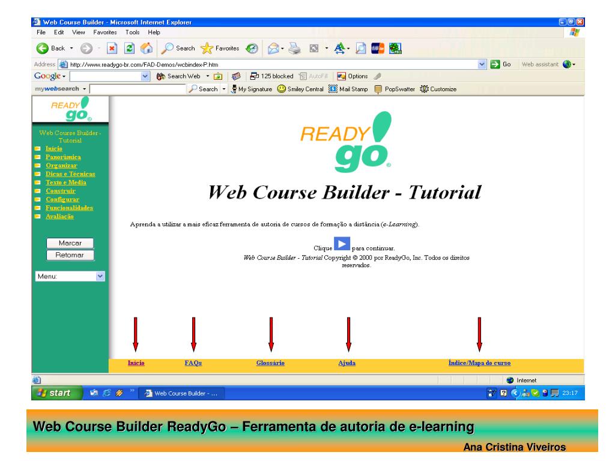Open dropdown next to mywebsearch Search
The height and width of the screenshot is (461, 615).
(224, 89)
